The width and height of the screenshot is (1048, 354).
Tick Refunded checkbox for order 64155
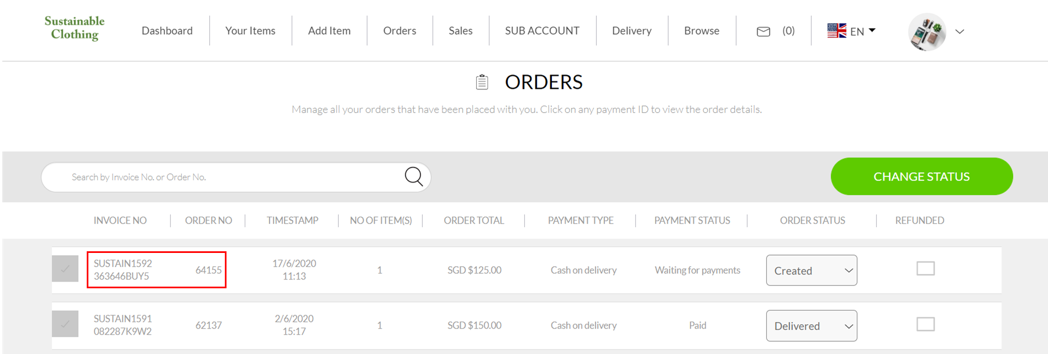pos(925,268)
